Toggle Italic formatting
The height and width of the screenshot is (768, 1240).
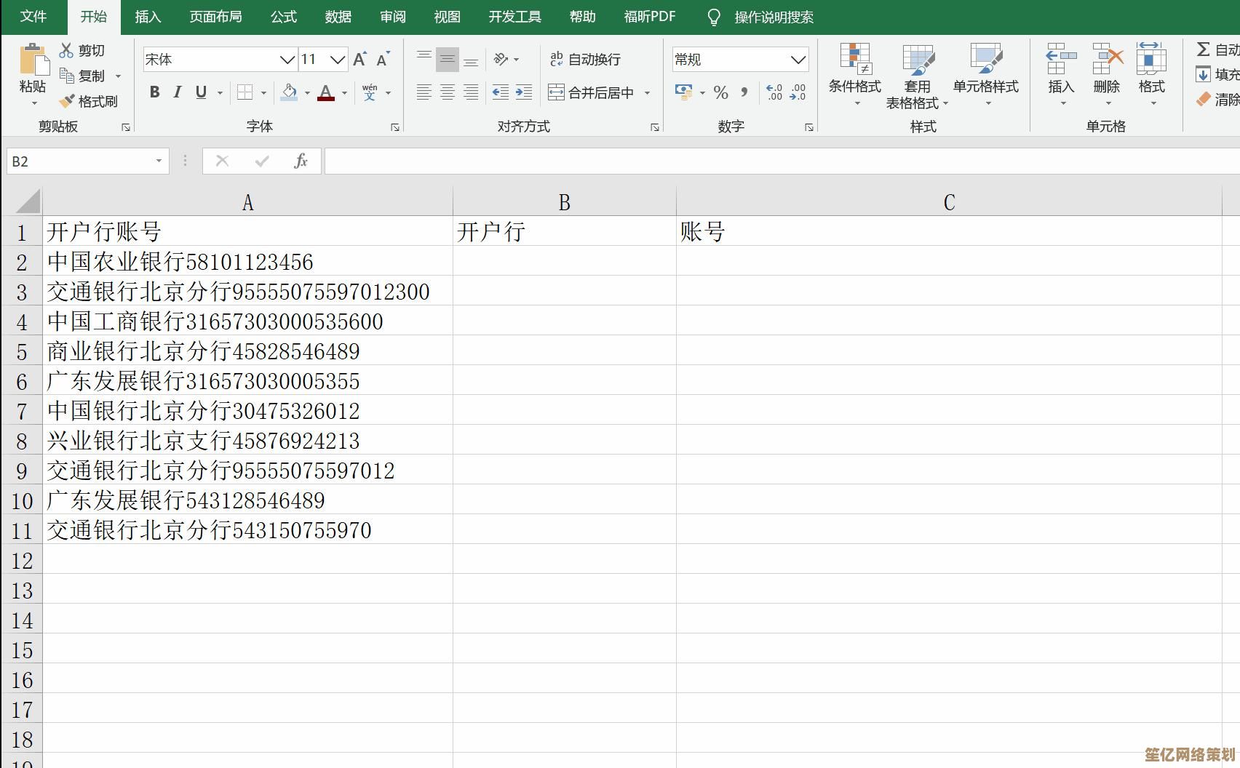click(x=177, y=92)
